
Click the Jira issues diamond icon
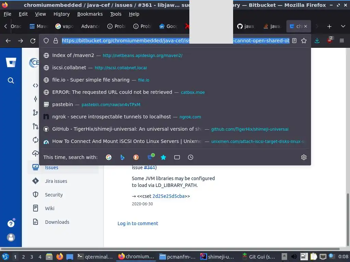click(x=36, y=181)
